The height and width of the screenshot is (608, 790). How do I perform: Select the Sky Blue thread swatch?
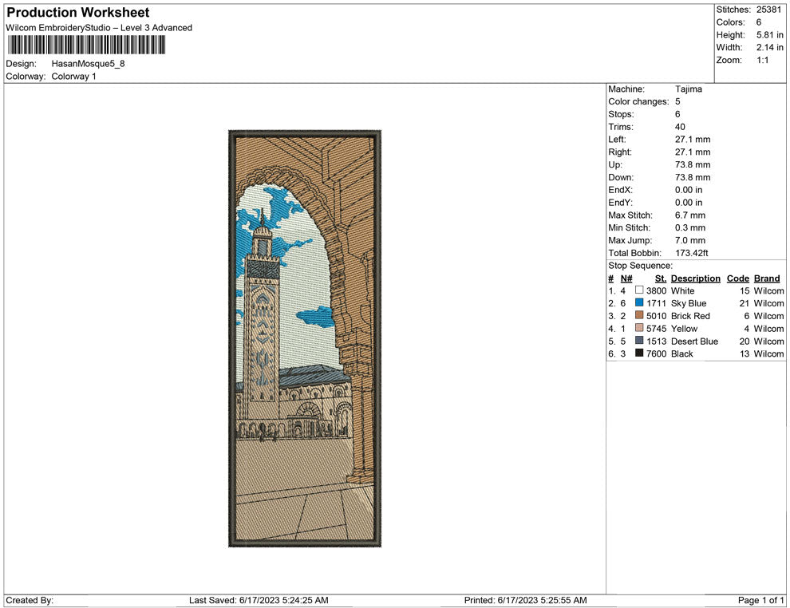pos(639,304)
